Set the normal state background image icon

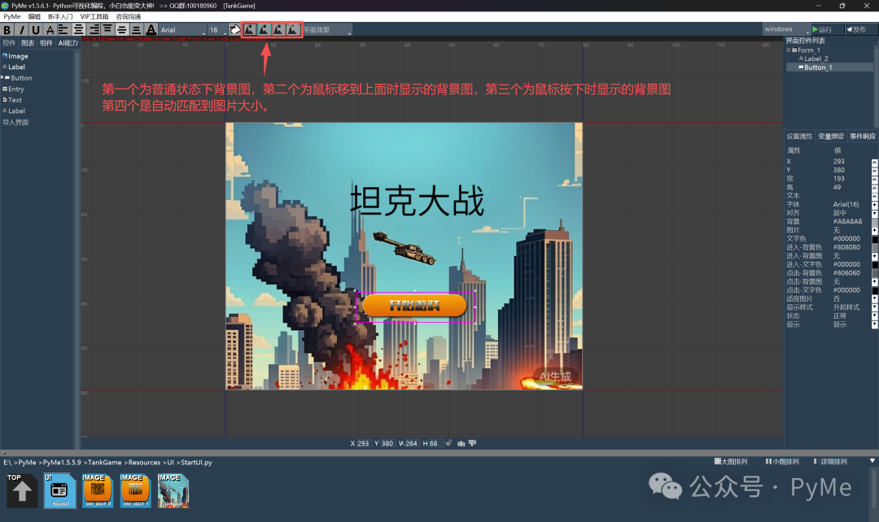pos(250,30)
